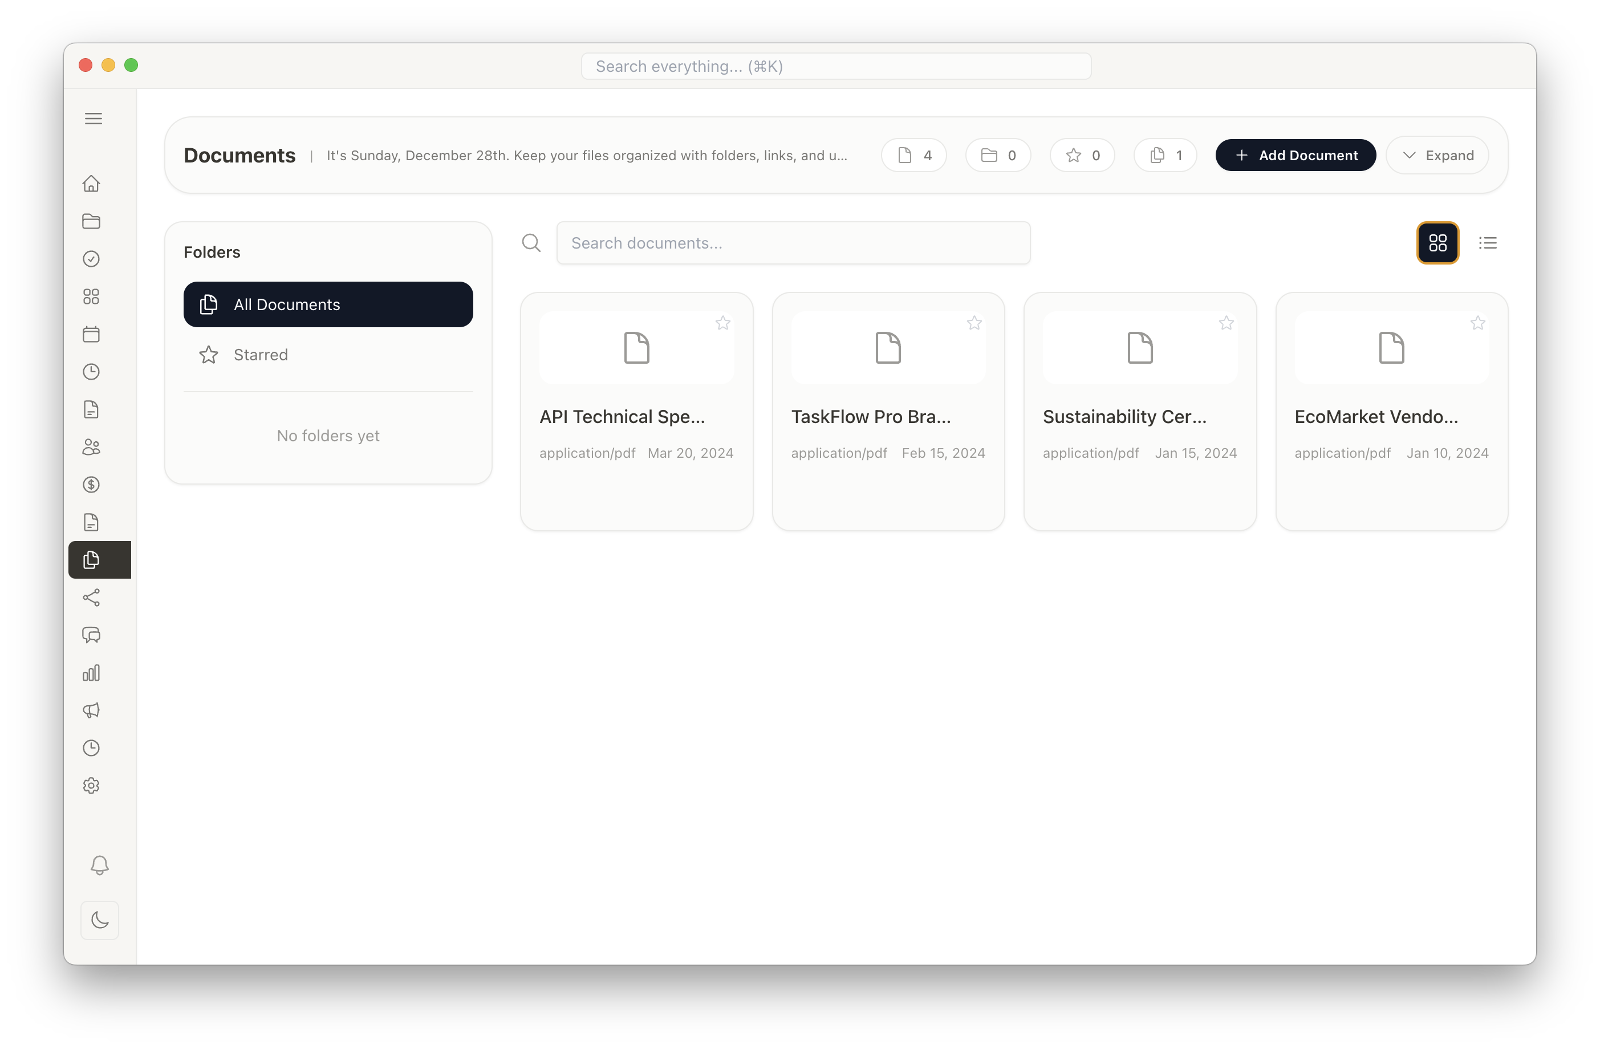This screenshot has width=1600, height=1049.
Task: Star the TaskFlow Pro Bra... document
Action: click(x=974, y=323)
